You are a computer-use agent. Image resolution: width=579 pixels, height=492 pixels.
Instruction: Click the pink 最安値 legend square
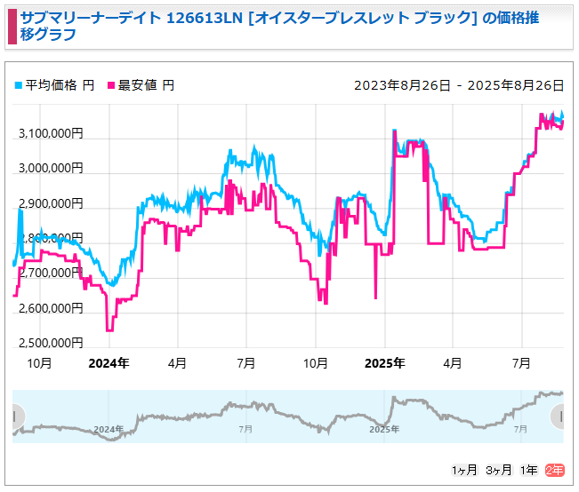coord(111,85)
